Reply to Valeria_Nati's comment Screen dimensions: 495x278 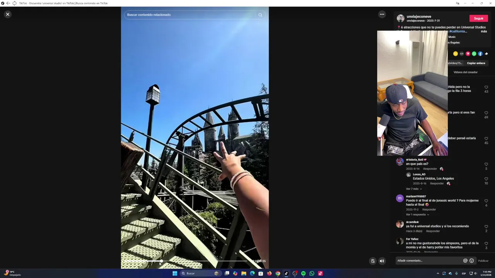pyautogui.click(x=430, y=169)
